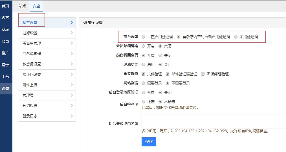The width and height of the screenshot is (286, 152).
Task: Select 检查 for 后台检查IP
Action: (x=143, y=102)
